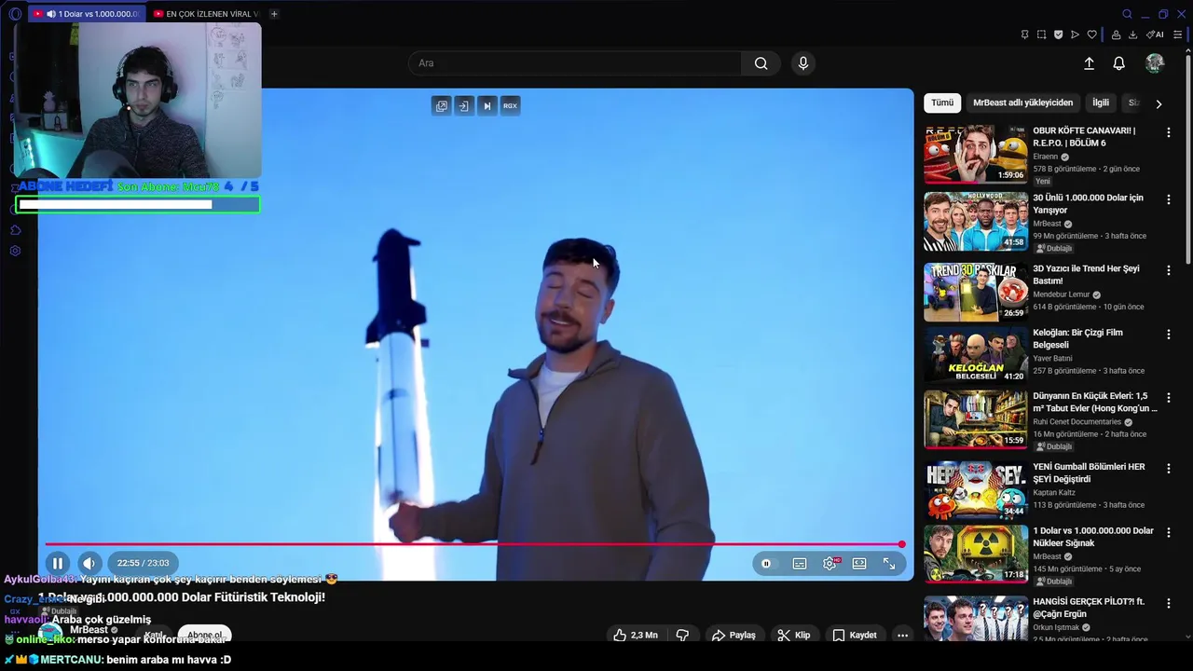Click the browser pin icon in toolbar
The height and width of the screenshot is (671, 1193).
pos(1024,34)
